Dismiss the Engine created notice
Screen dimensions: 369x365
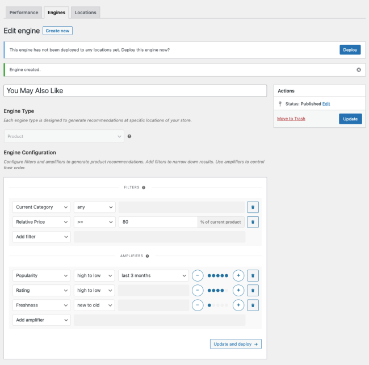coord(359,70)
